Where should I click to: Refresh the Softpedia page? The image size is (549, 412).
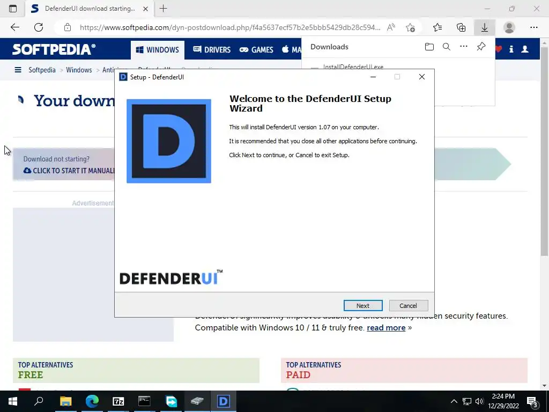click(39, 27)
